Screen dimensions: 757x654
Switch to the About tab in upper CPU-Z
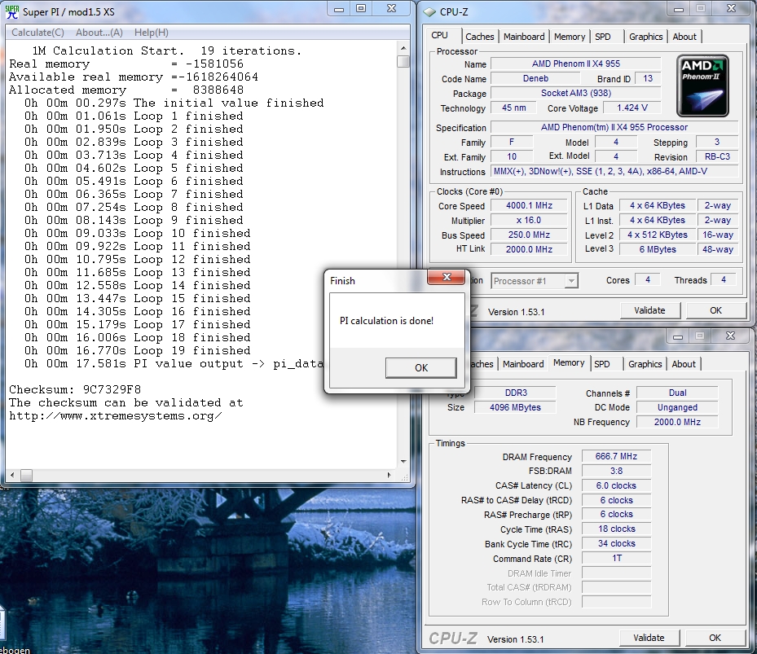pos(684,37)
